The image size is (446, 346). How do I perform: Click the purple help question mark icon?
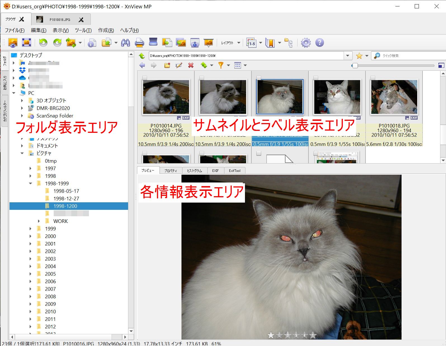coord(320,43)
